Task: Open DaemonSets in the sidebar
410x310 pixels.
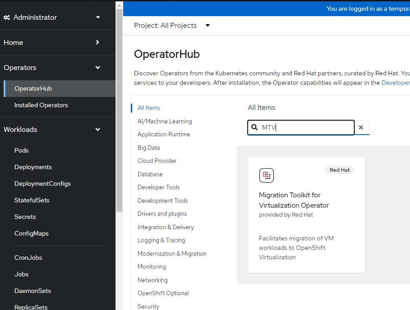Action: coord(33,291)
